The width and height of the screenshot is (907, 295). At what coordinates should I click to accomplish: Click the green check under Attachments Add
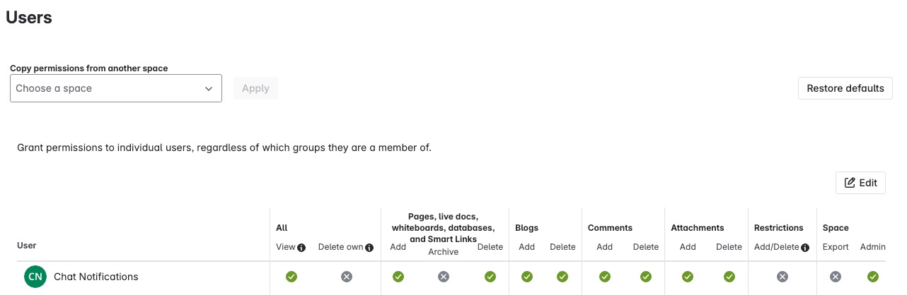point(687,277)
